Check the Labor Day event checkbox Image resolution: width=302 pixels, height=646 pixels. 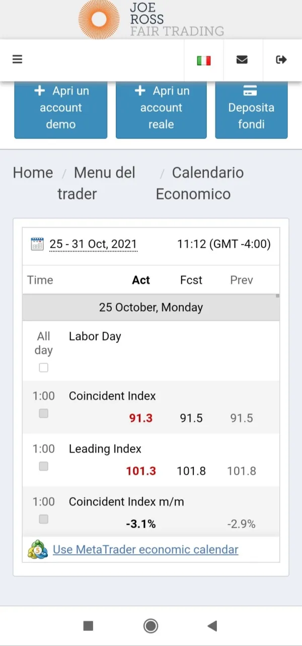44,368
